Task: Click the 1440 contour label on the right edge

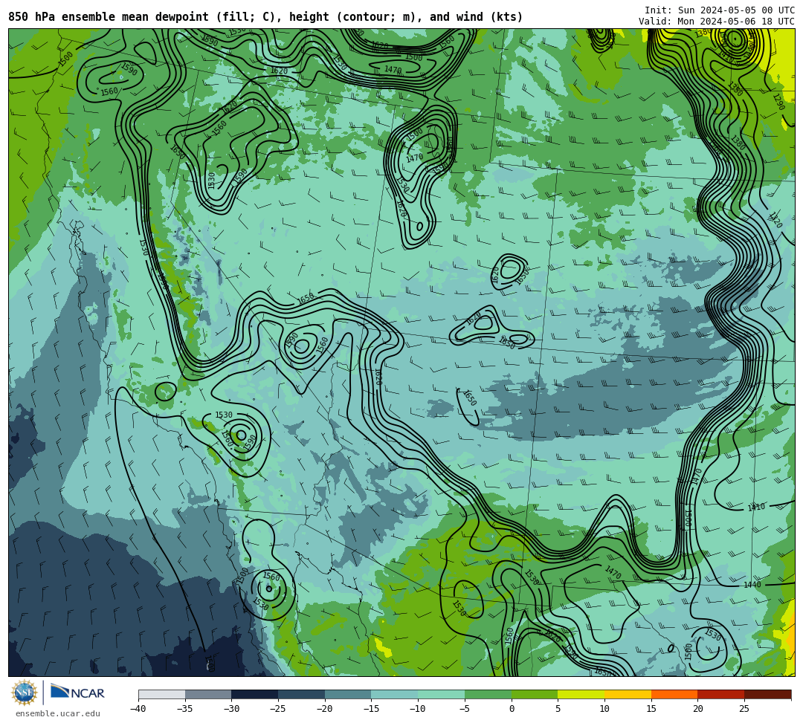Action: [x=752, y=584]
